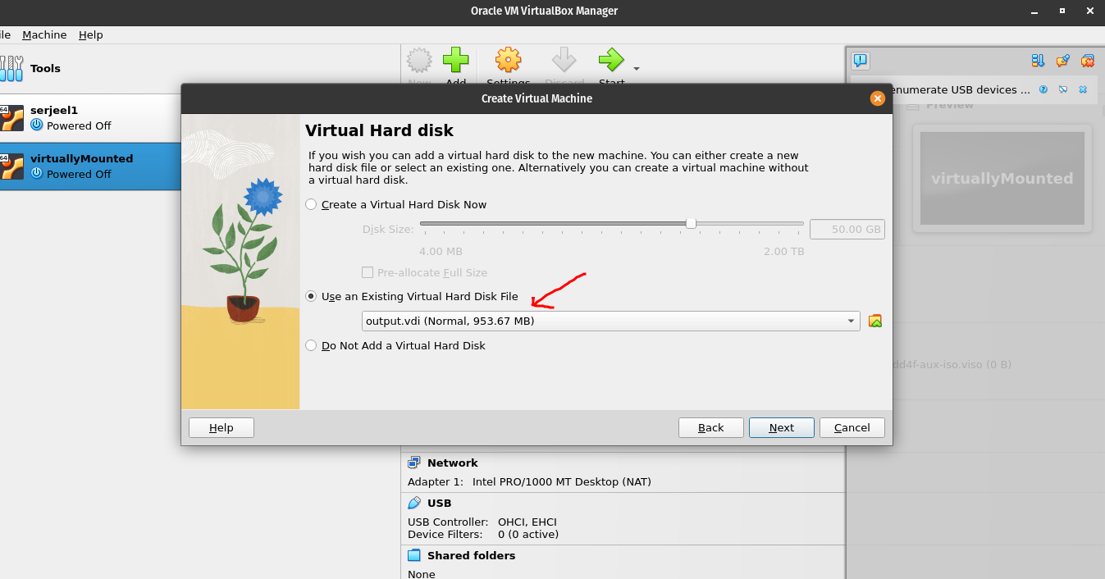Image resolution: width=1105 pixels, height=579 pixels.
Task: Click the Device Filters 0 (0 active) value
Action: (528, 534)
